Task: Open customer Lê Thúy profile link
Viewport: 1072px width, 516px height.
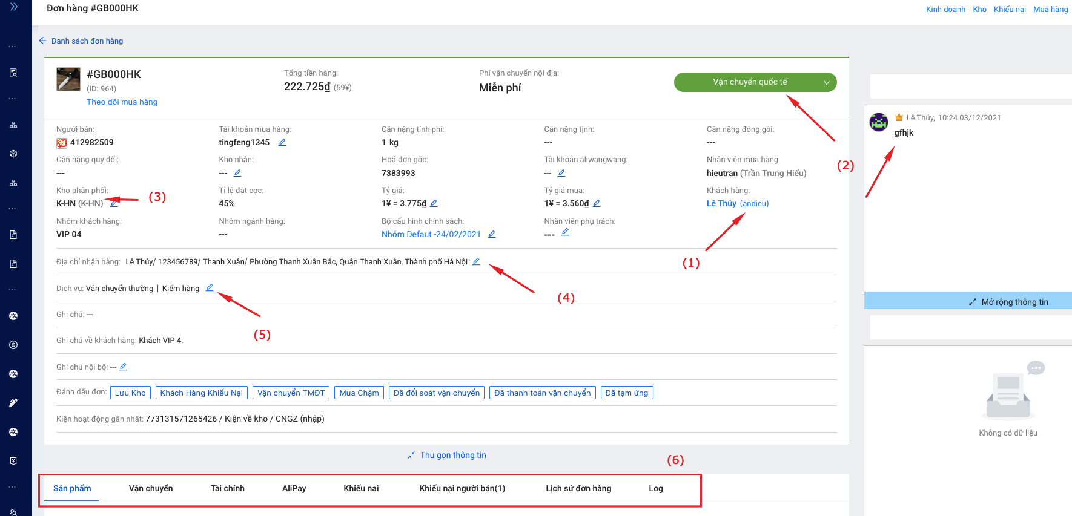Action: point(721,203)
